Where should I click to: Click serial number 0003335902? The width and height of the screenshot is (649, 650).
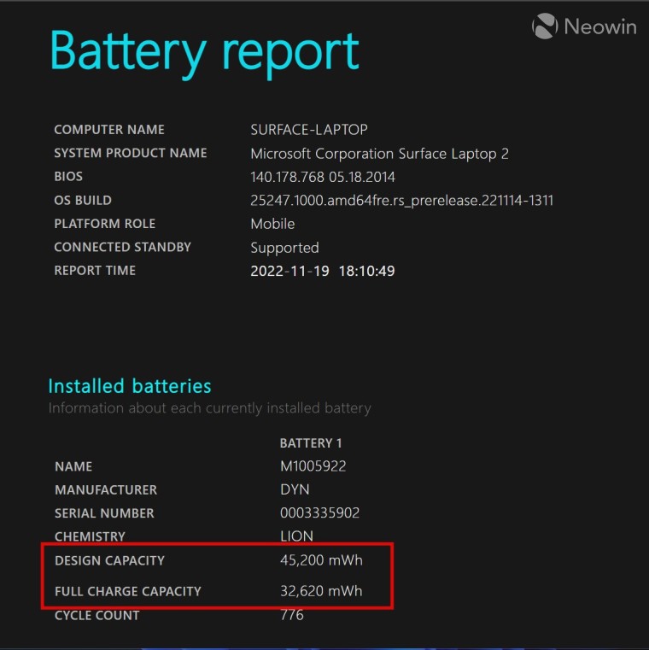coord(320,513)
